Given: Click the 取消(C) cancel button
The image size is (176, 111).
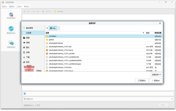Looking at the screenshot, I should [142, 81].
